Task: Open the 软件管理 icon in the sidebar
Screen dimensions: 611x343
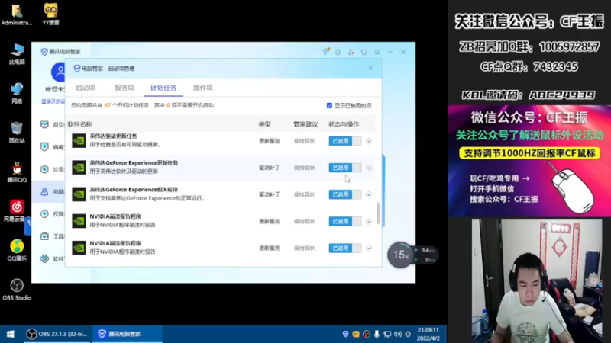Action: pyautogui.click(x=44, y=258)
